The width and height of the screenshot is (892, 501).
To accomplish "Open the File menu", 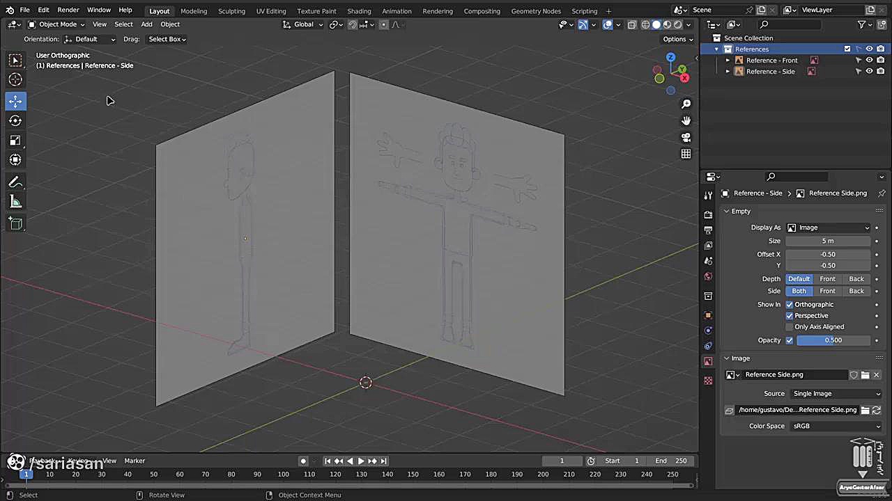I will coord(24,10).
